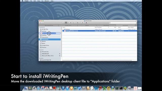162x91 pixels.
Task: Expand the Backup folder disclosure triangle
Action: coord(63,29)
